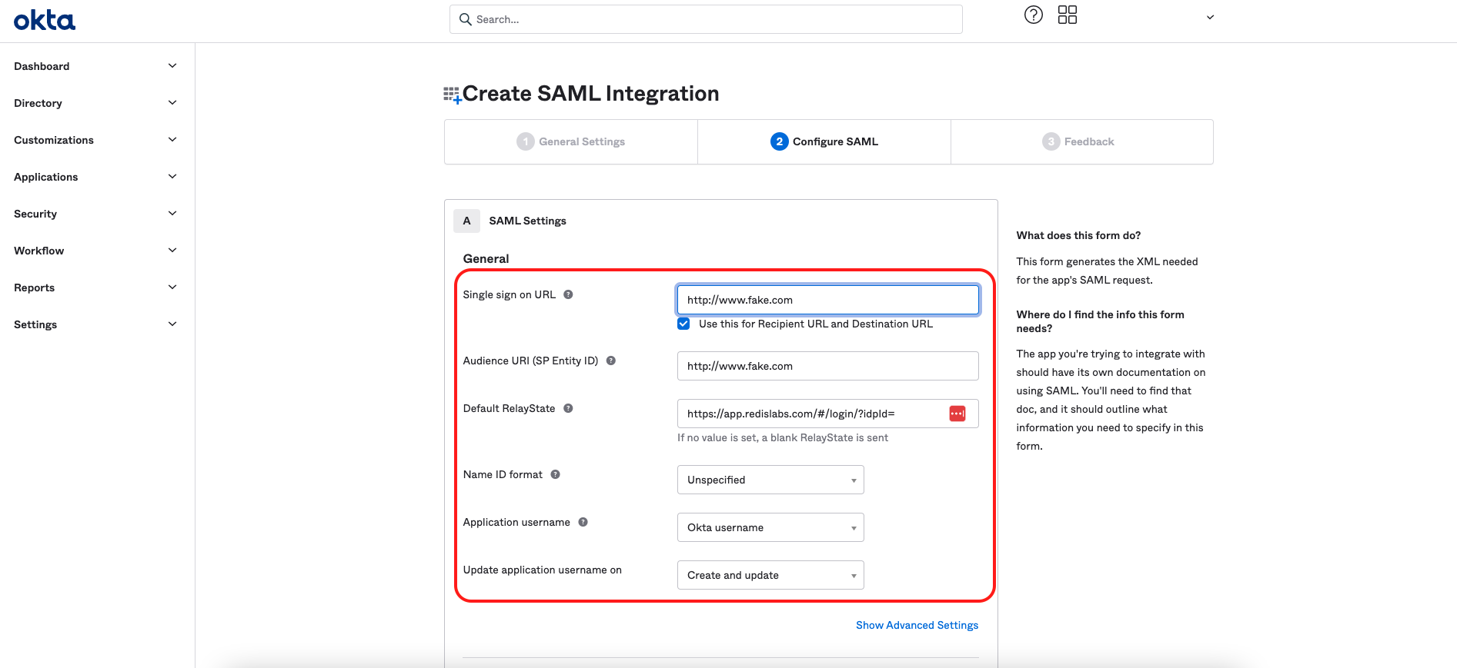Click the Audience URI input field
This screenshot has height=668, width=1457.
tap(827, 366)
